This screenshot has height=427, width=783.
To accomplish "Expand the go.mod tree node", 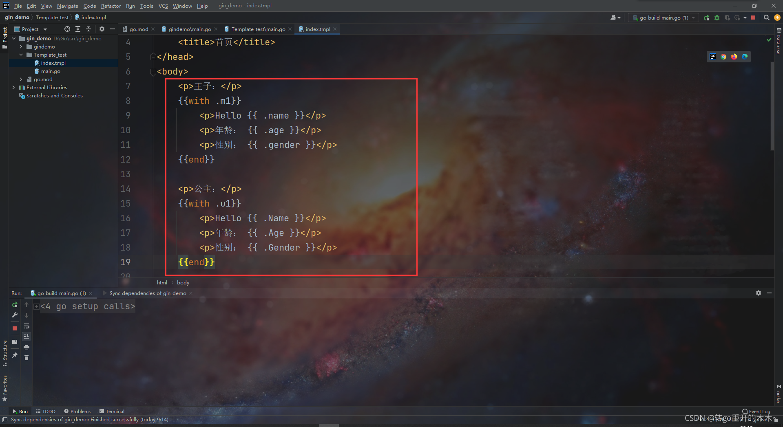I will (x=21, y=79).
